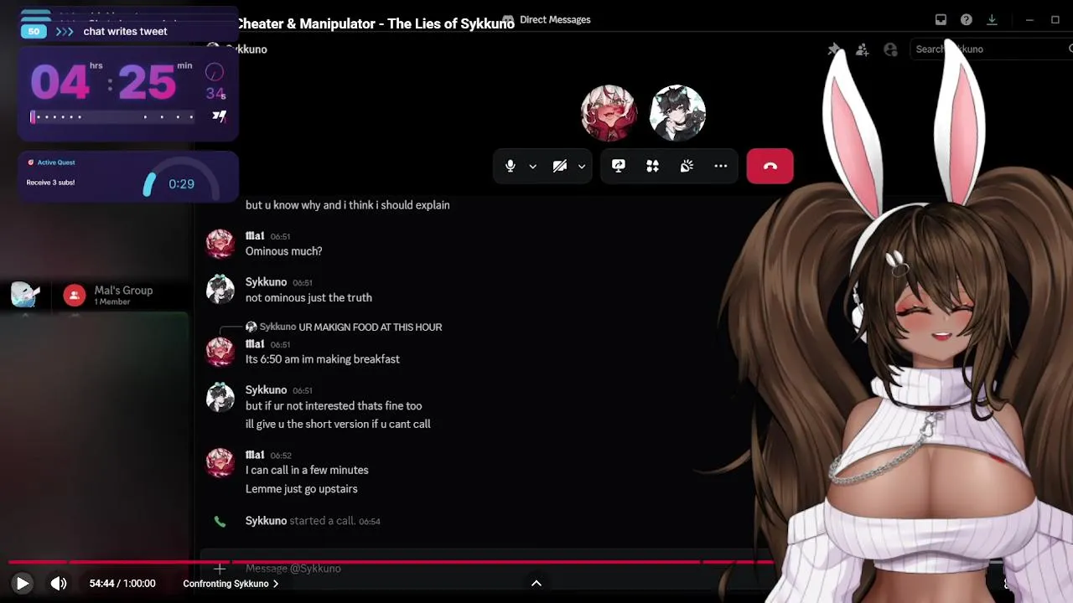This screenshot has width=1073, height=603.
Task: Open the Discord inbox icon
Action: 941,19
